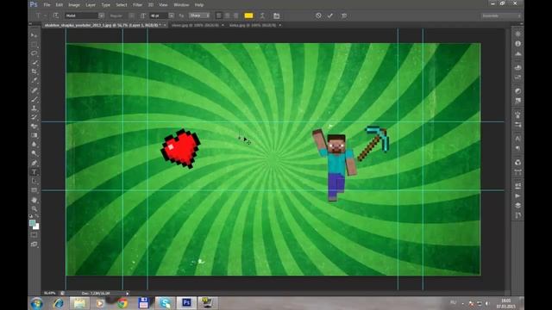Viewport: 552px width, 310px height.
Task: Click the foreground color swatch
Action: click(32, 223)
